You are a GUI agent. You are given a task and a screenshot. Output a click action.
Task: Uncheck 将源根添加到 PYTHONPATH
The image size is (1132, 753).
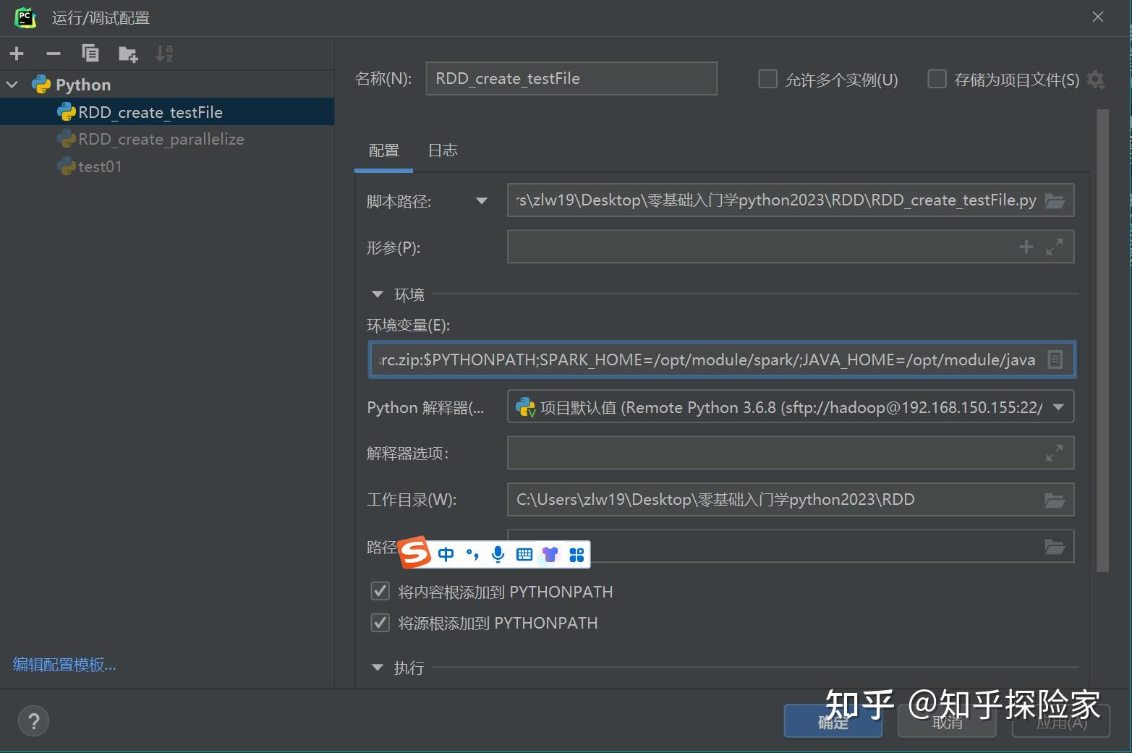(380, 622)
